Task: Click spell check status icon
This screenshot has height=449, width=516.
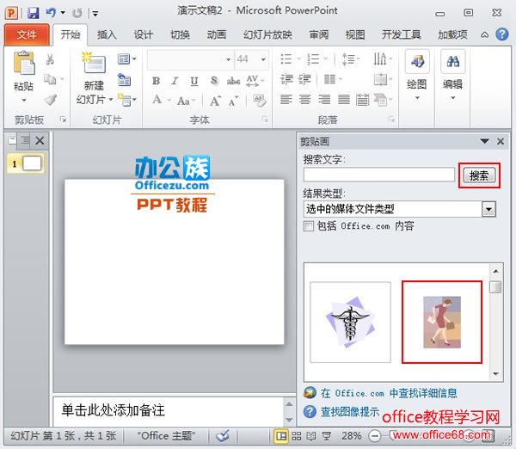Action: pyautogui.click(x=223, y=436)
